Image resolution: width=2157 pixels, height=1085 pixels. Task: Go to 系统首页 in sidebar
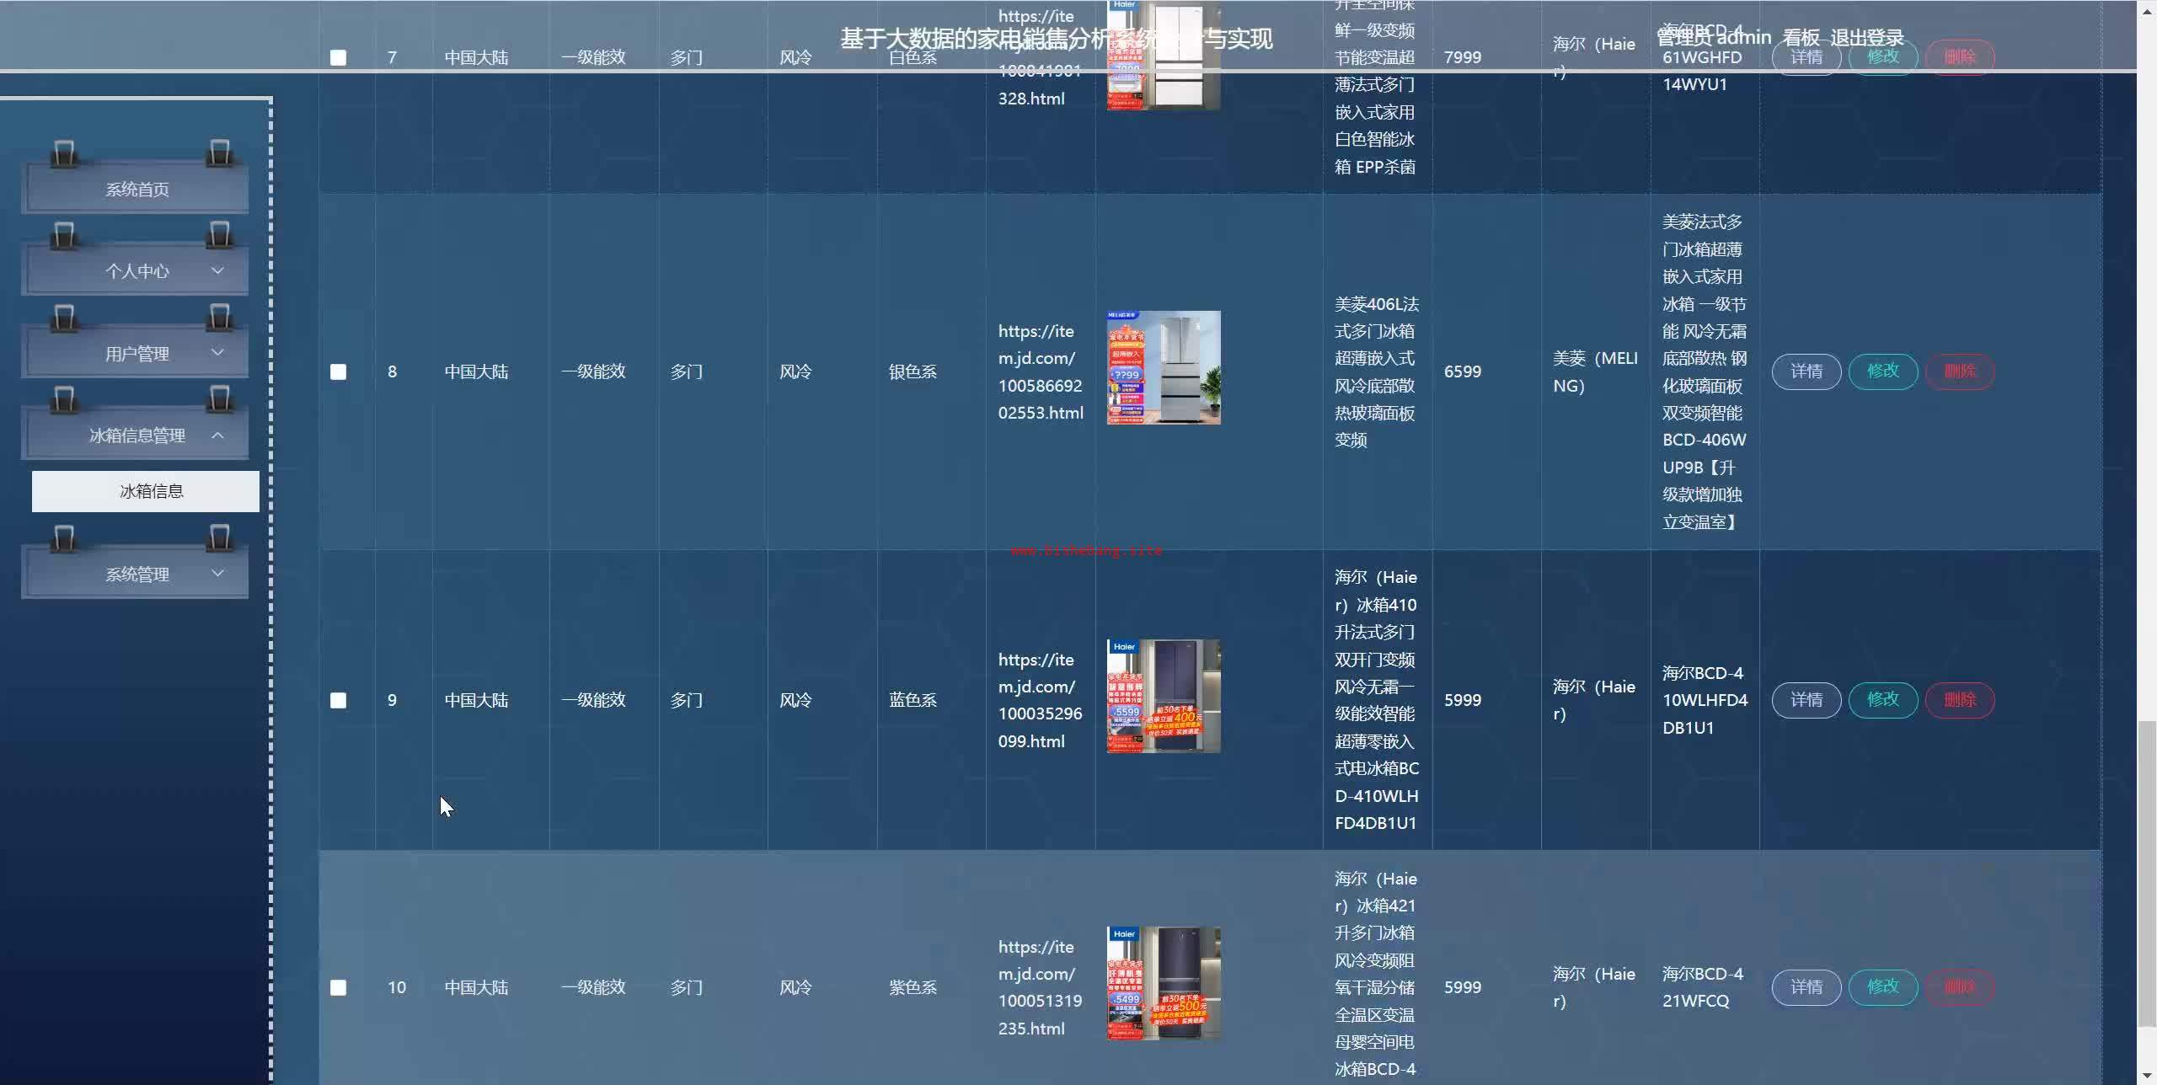pos(136,190)
